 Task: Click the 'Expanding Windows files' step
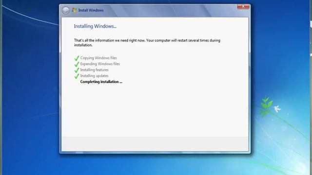[x=100, y=64]
